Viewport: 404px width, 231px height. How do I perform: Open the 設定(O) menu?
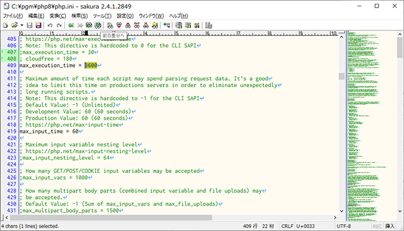pyautogui.click(x=125, y=16)
